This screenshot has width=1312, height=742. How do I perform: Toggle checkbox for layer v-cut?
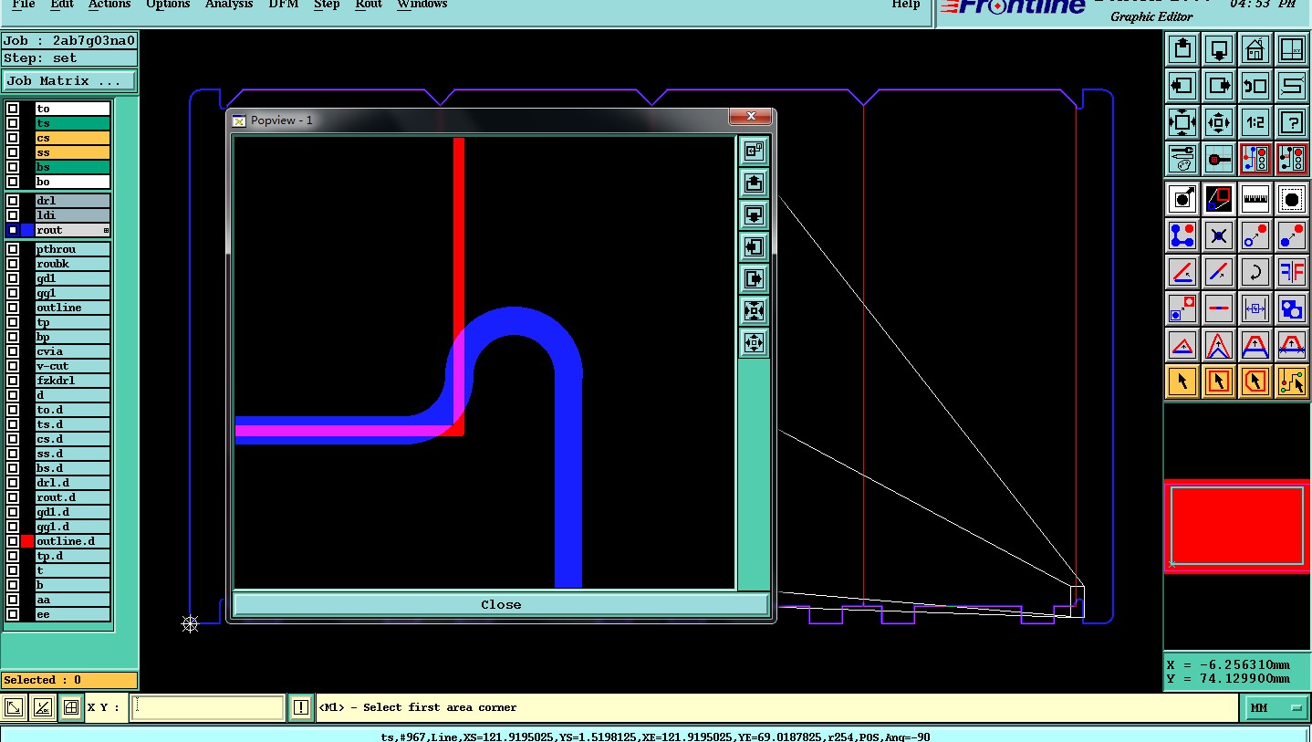pos(13,366)
